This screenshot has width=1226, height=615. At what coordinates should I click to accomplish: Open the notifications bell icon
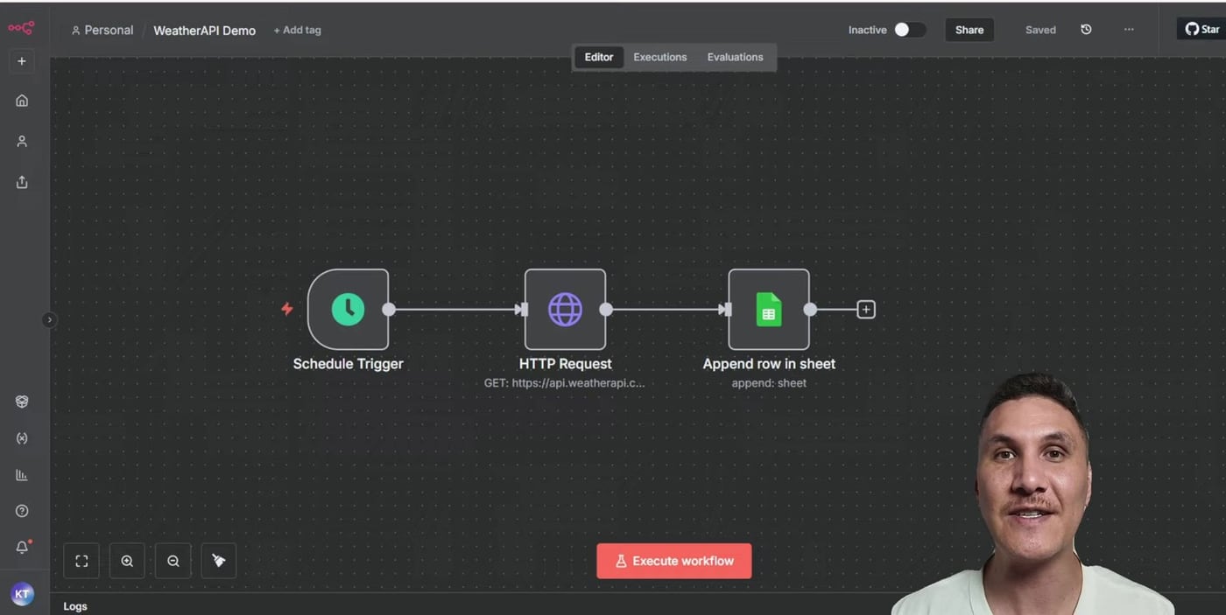point(22,548)
